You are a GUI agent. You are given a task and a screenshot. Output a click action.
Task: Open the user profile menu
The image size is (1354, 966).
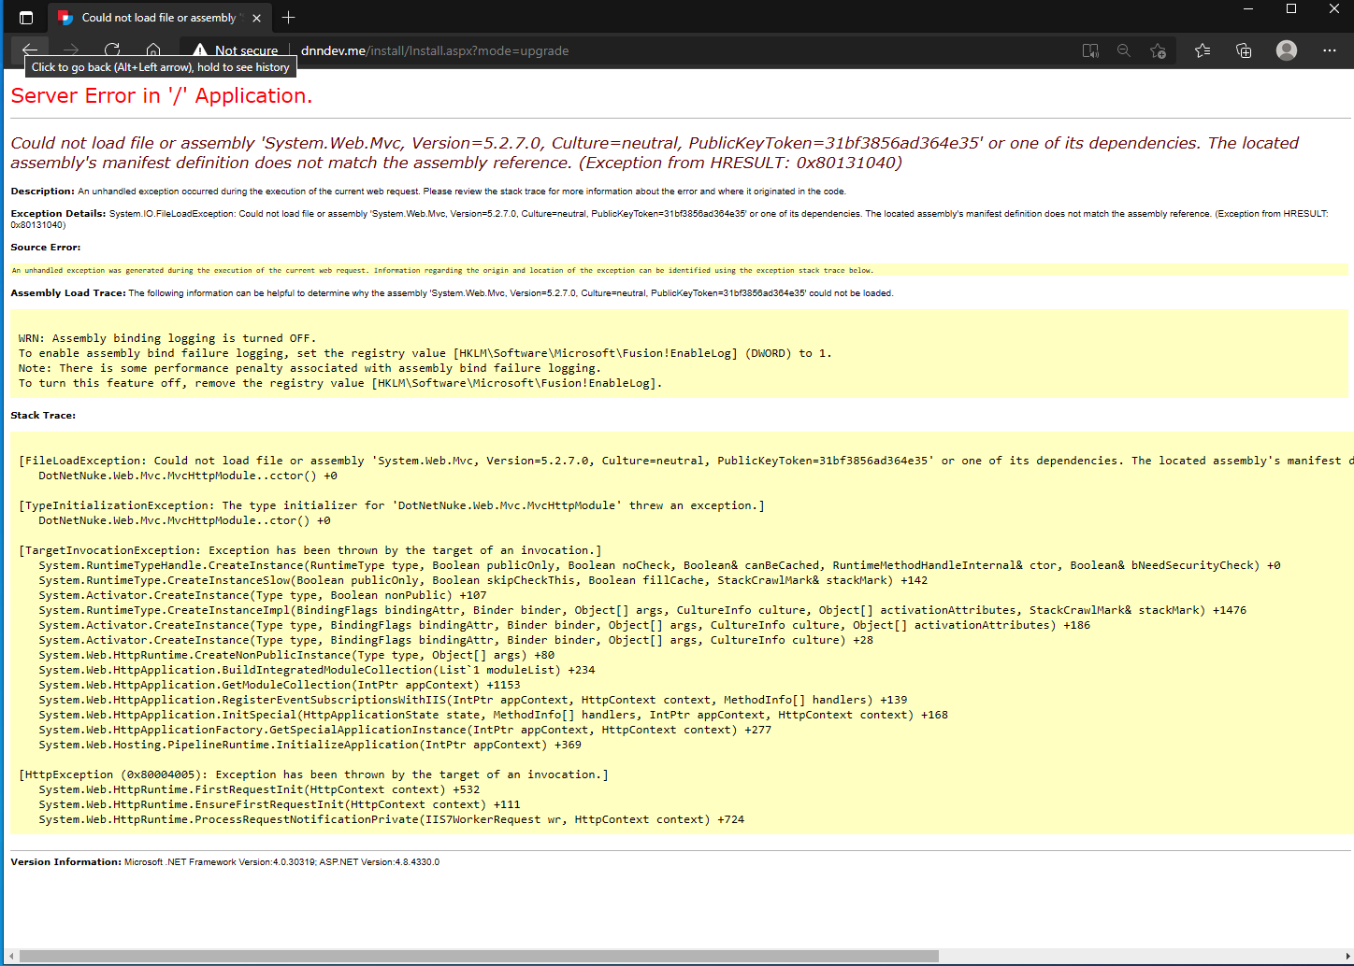(x=1287, y=50)
